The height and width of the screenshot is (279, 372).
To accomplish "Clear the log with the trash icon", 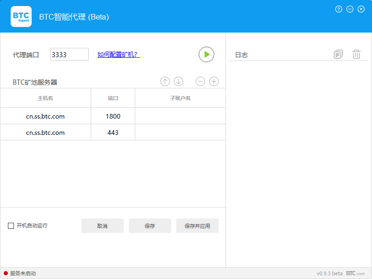I will click(x=356, y=54).
